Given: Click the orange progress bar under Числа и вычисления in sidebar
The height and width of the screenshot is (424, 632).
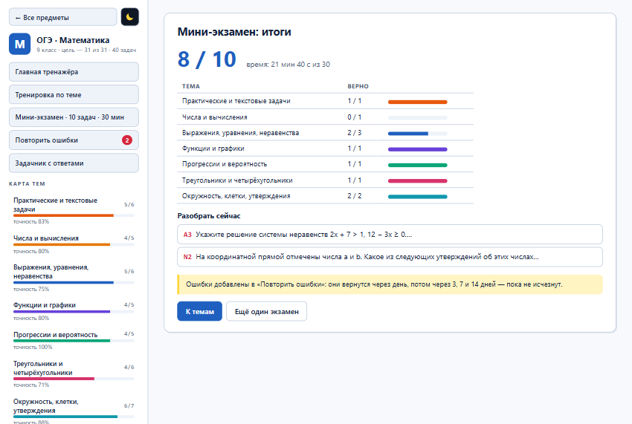Looking at the screenshot, I should point(74,244).
